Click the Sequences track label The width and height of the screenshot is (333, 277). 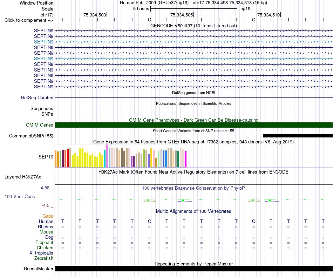42,109
